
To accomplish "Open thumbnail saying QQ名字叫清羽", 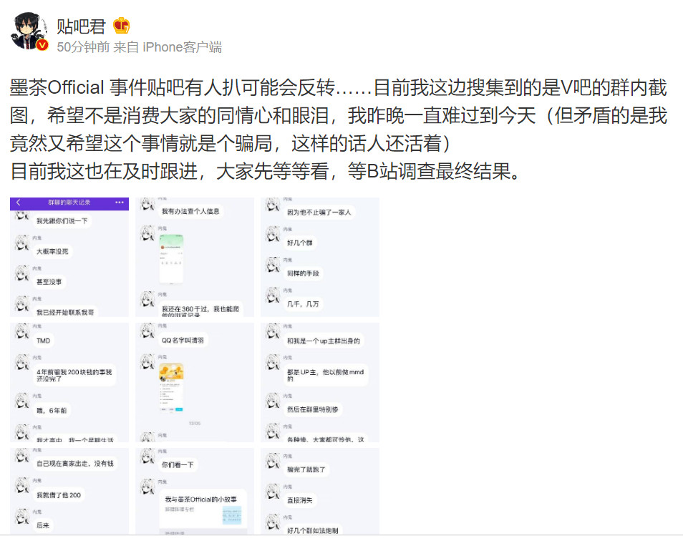I will tap(195, 382).
